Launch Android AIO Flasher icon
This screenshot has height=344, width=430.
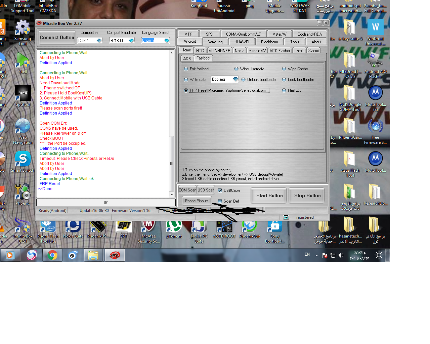coord(375,65)
